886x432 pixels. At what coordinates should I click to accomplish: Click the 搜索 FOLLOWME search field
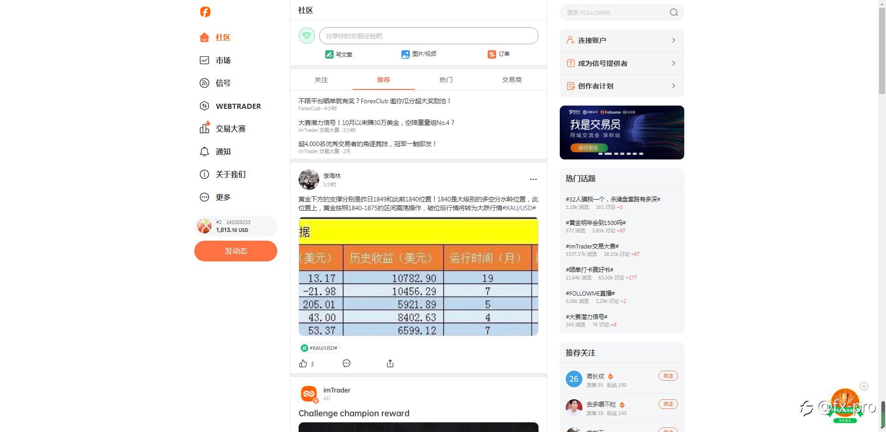tap(622, 12)
